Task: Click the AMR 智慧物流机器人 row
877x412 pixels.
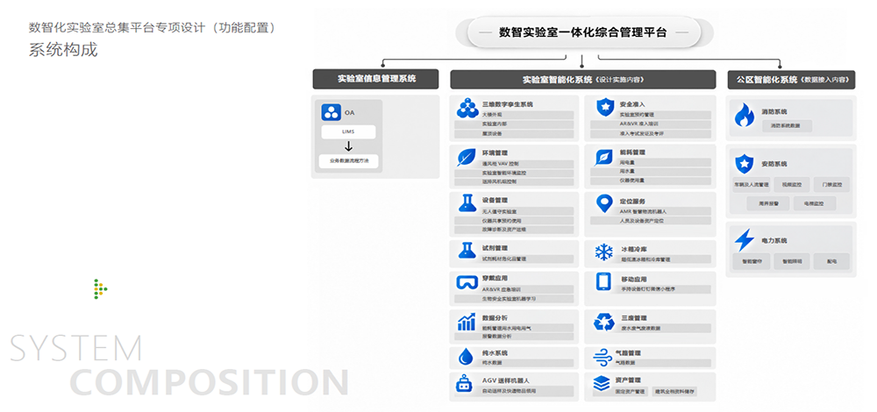Action: [x=651, y=212]
